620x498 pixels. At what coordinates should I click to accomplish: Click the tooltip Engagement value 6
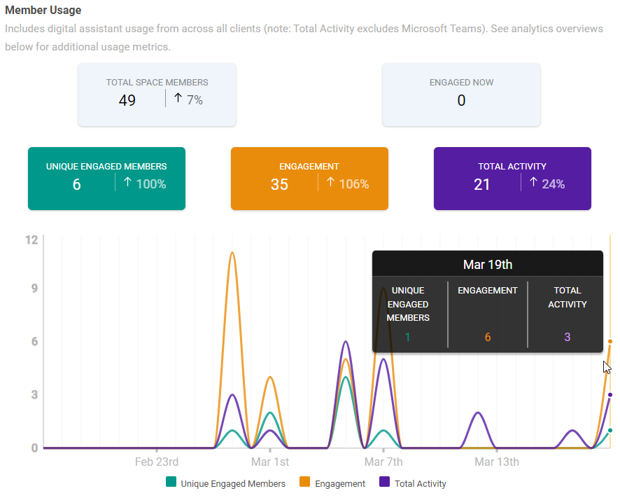tap(488, 337)
